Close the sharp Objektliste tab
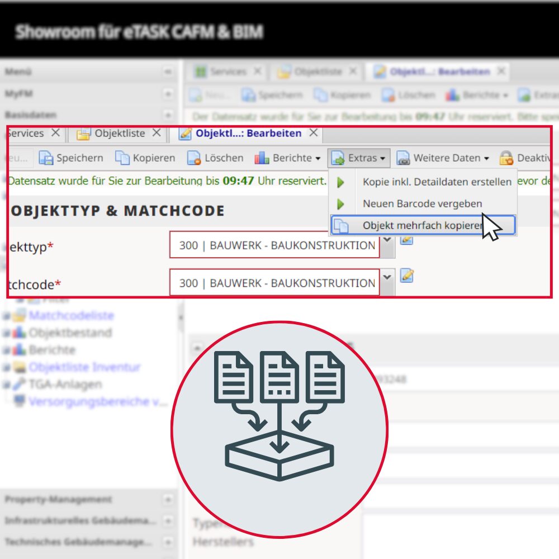This screenshot has width=559, height=559. point(157,132)
